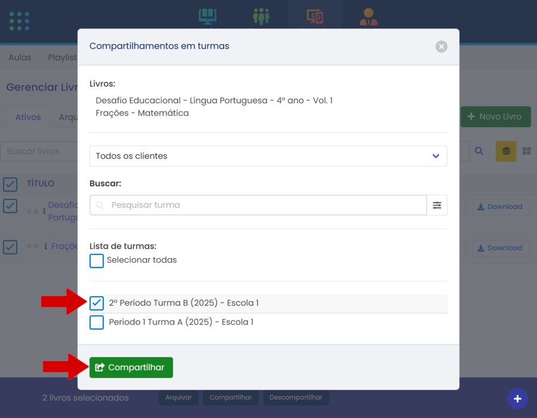Image resolution: width=537 pixels, height=418 pixels.
Task: Check Periodo 1 Turma A checkbox
Action: click(97, 322)
